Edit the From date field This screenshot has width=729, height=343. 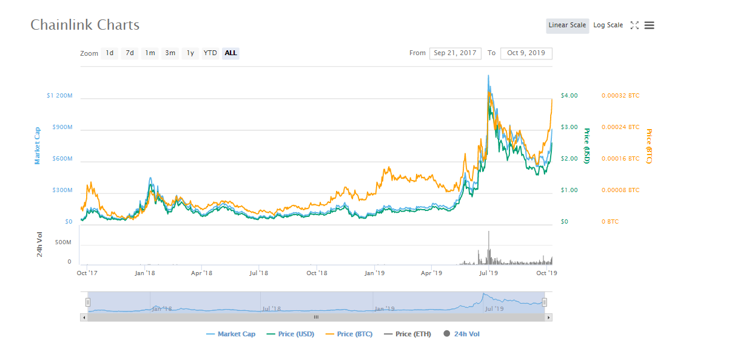(x=455, y=53)
